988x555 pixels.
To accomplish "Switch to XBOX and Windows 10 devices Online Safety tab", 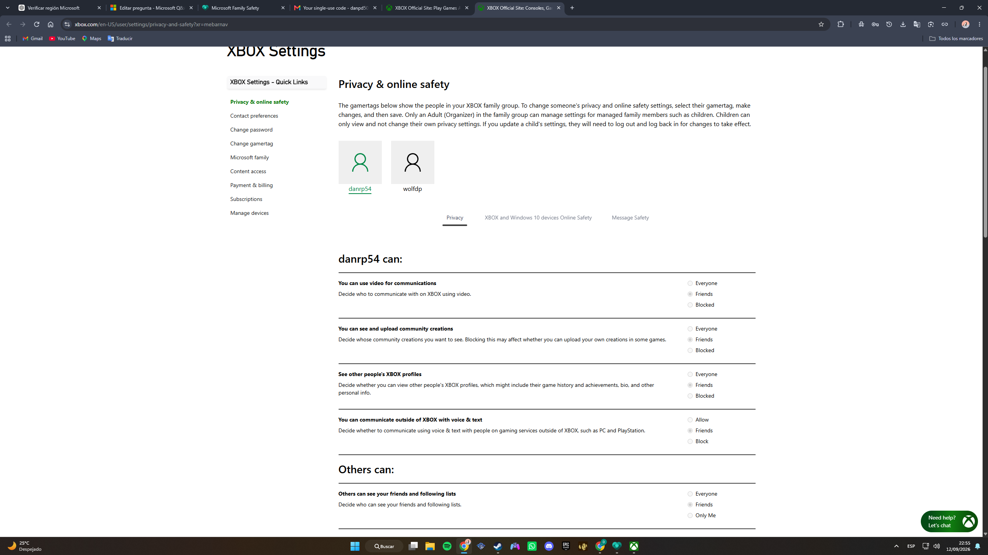I will pos(538,218).
